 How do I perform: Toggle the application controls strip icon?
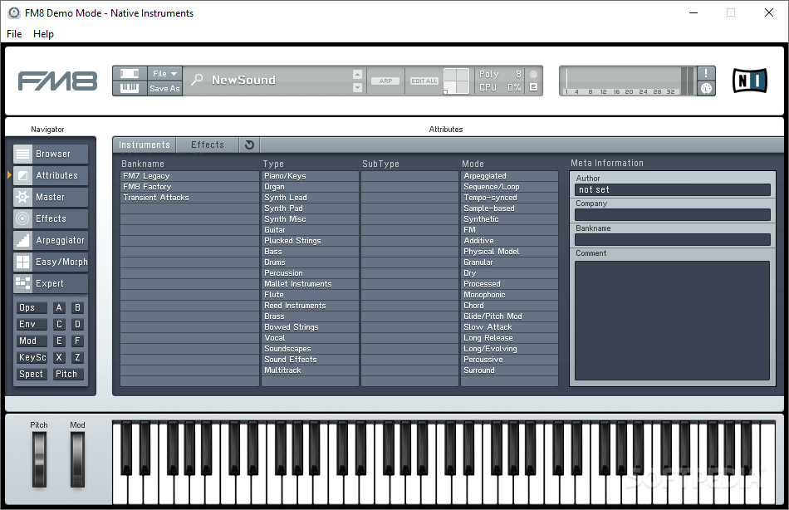(130, 73)
